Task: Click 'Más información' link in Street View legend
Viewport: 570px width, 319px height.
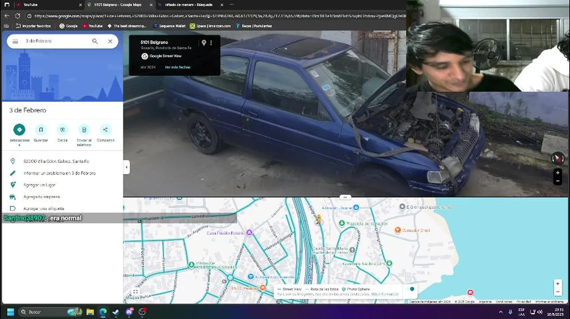Action: [x=385, y=294]
